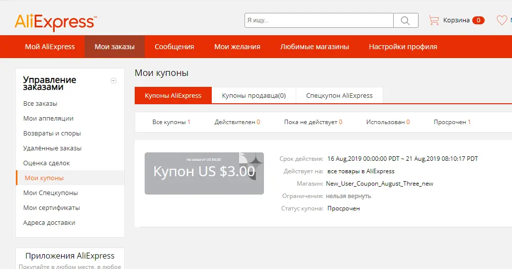Click the wishlist heart icon

tap(502, 20)
